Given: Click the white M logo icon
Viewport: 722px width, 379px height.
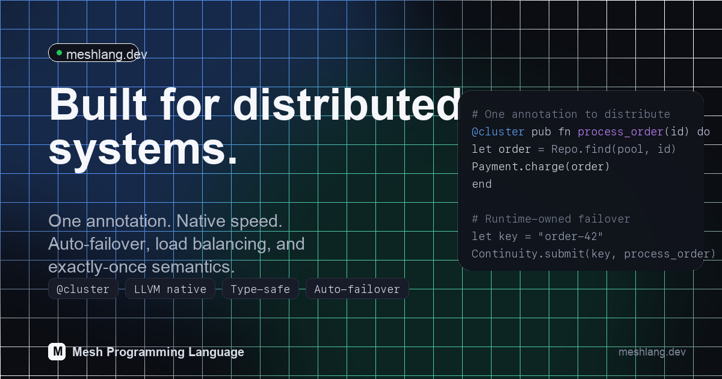Looking at the screenshot, I should point(57,352).
